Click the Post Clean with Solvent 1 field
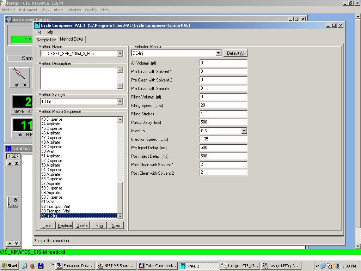This screenshot has height=271, width=361. pos(224,164)
